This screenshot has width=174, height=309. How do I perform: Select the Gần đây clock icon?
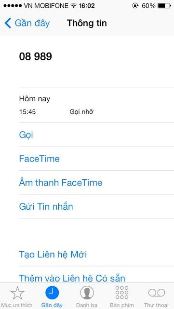click(x=52, y=293)
